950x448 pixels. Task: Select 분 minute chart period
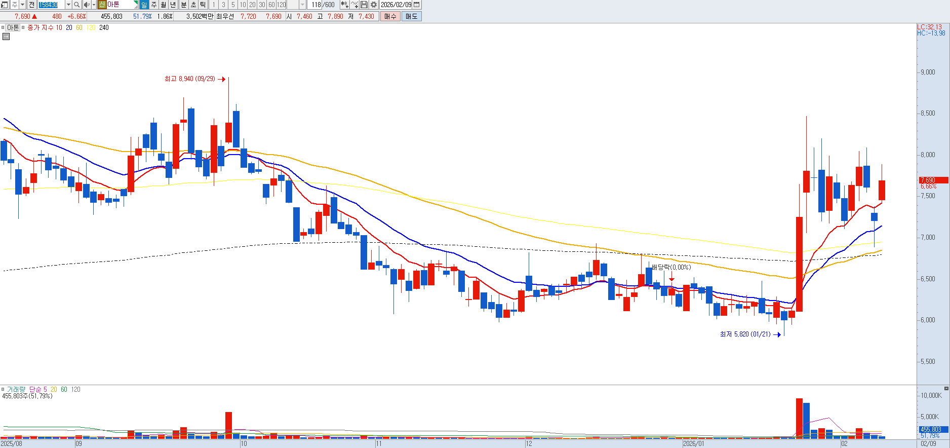click(183, 5)
